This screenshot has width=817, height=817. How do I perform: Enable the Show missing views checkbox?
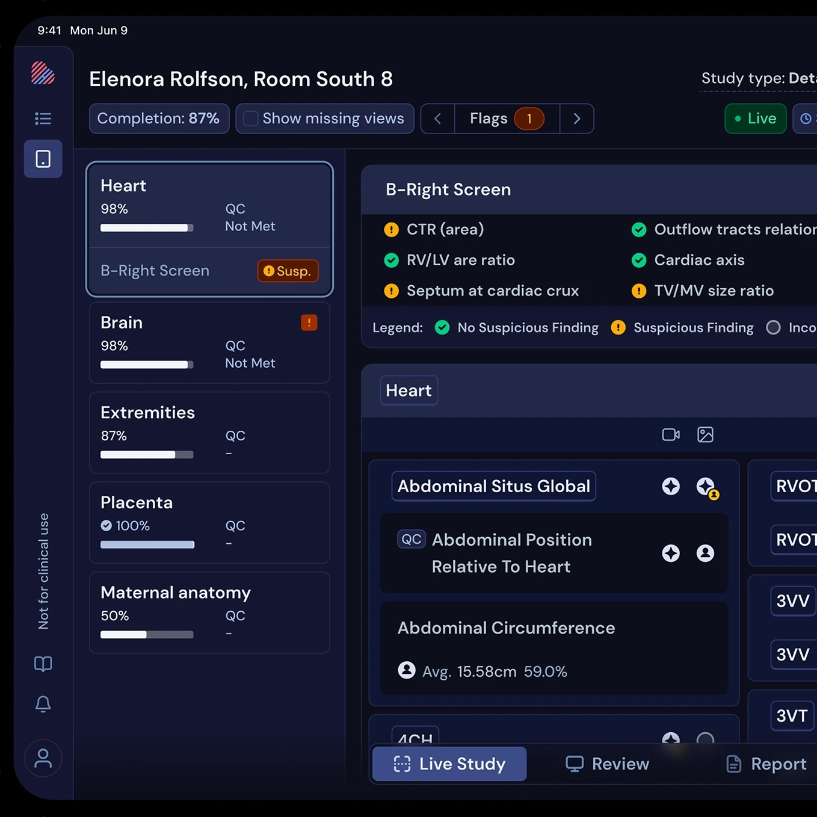(x=251, y=119)
